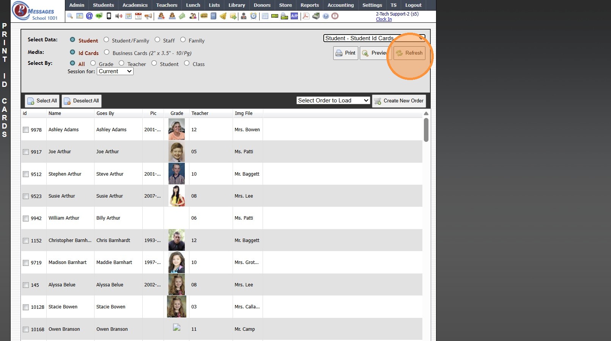
Task: Check the box for Ashley Adams 9978
Action: 26,130
